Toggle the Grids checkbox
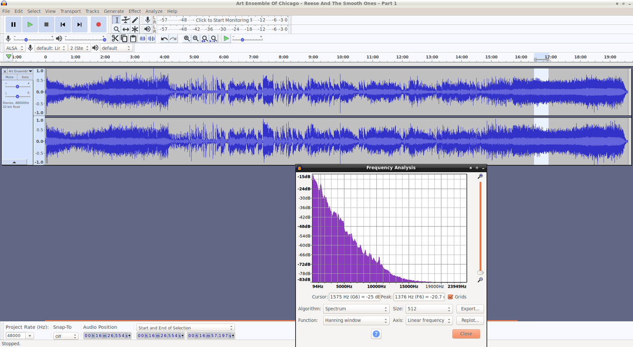The height and width of the screenshot is (347, 633). tap(450, 297)
